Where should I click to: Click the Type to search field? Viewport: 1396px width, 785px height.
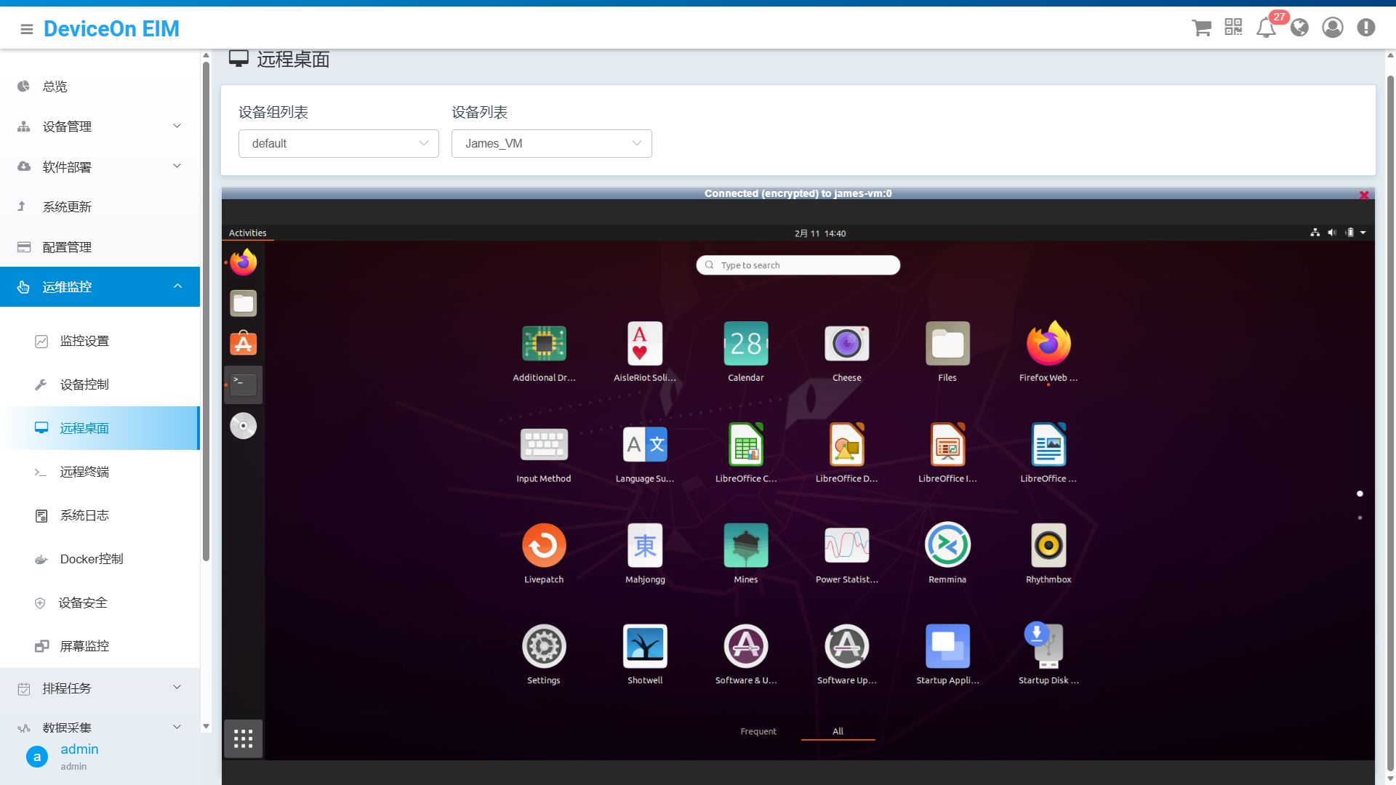pos(798,265)
